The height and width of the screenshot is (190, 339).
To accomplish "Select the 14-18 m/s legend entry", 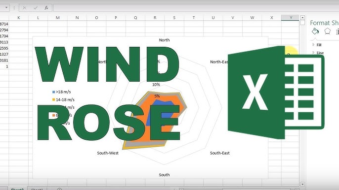I will [63, 100].
